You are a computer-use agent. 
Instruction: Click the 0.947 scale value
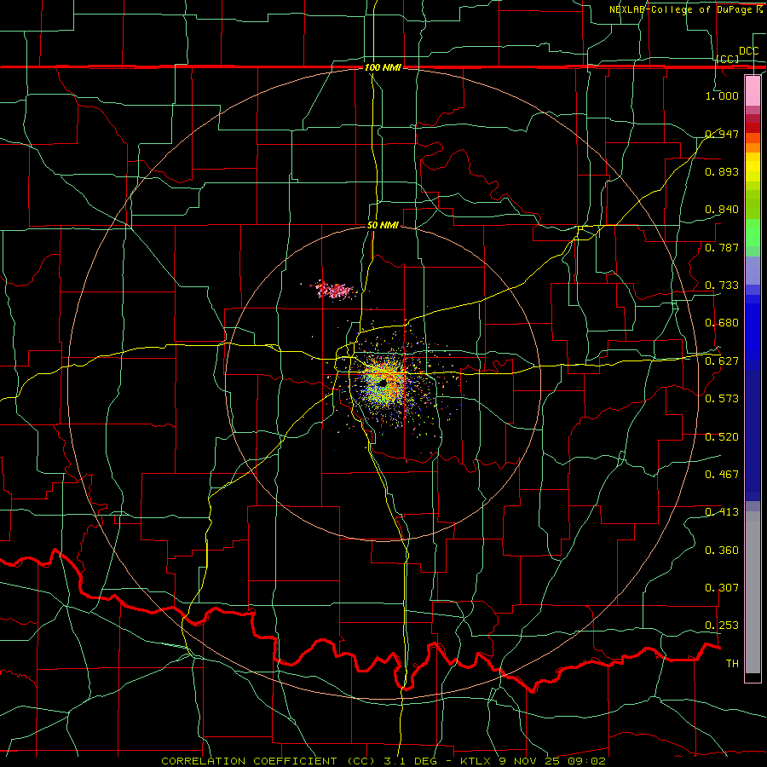pyautogui.click(x=722, y=134)
